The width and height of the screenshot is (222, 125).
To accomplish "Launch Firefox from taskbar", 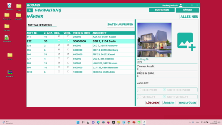I will coord(109,122).
